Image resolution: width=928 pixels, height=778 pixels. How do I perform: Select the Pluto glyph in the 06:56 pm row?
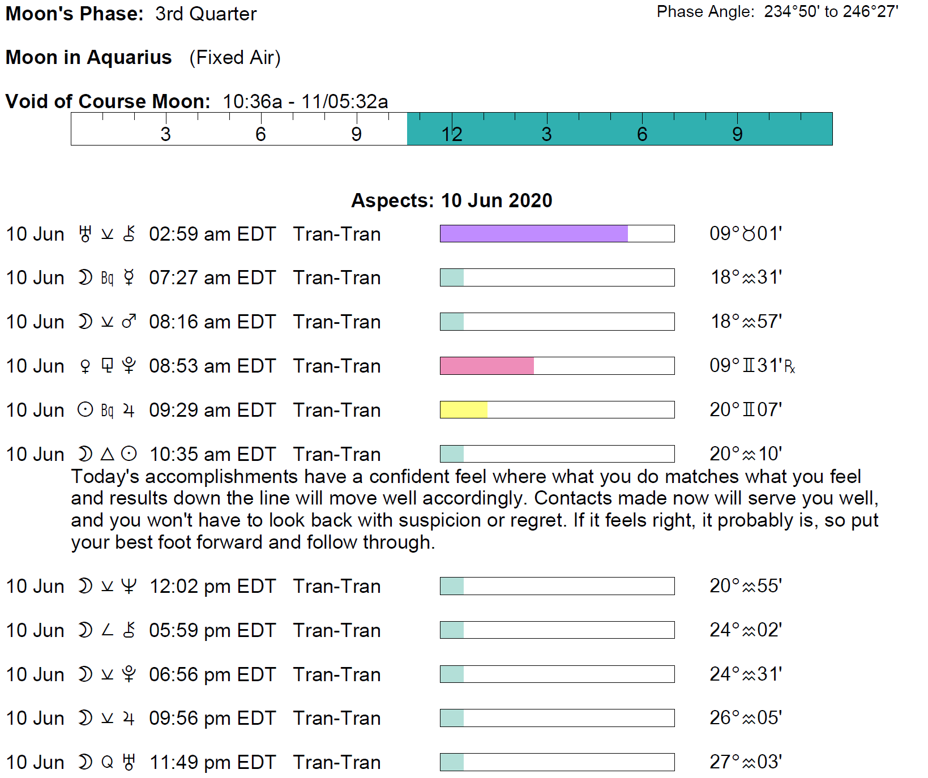[x=129, y=674]
